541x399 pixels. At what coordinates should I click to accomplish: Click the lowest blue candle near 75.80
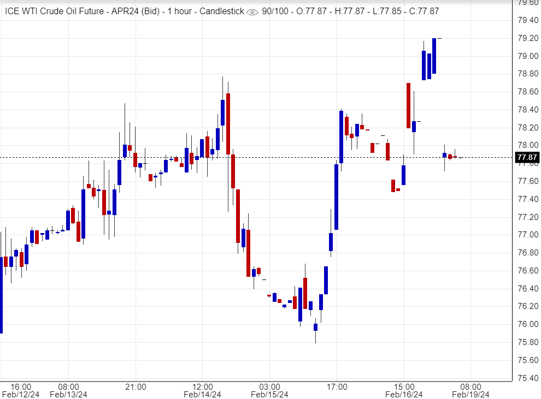316,327
